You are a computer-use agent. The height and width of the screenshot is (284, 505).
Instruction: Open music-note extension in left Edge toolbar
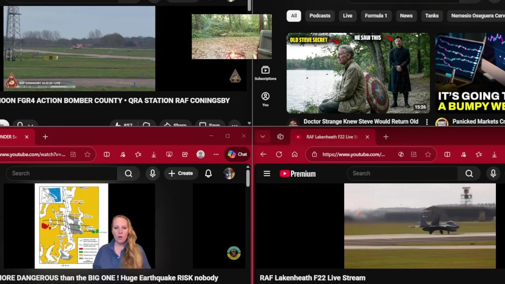tap(123, 155)
